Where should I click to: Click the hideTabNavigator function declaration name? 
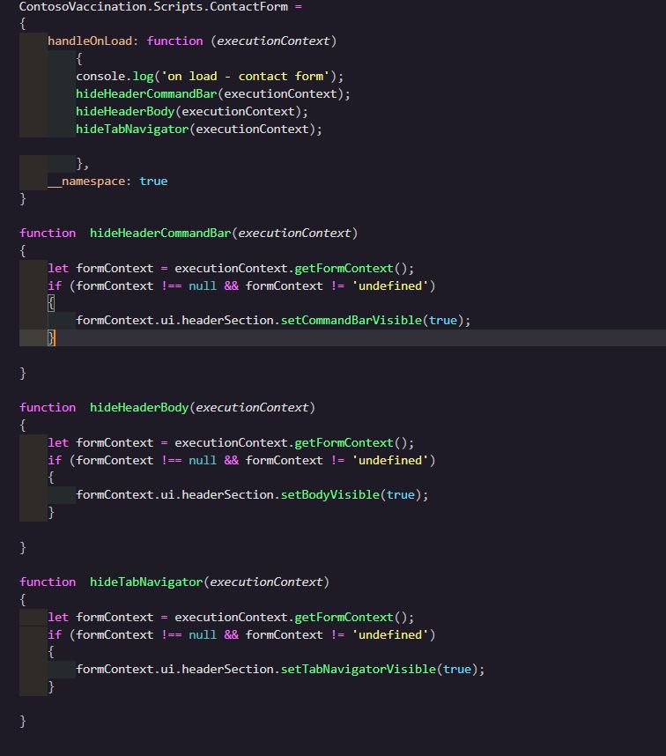[x=145, y=582]
